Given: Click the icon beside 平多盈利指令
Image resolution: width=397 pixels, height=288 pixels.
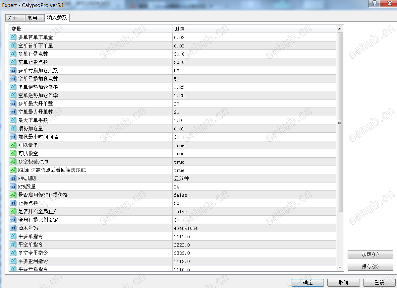Looking at the screenshot, I should pyautogui.click(x=13, y=261).
